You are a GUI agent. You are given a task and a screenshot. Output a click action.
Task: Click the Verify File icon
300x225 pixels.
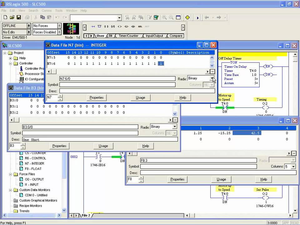pos(149,17)
